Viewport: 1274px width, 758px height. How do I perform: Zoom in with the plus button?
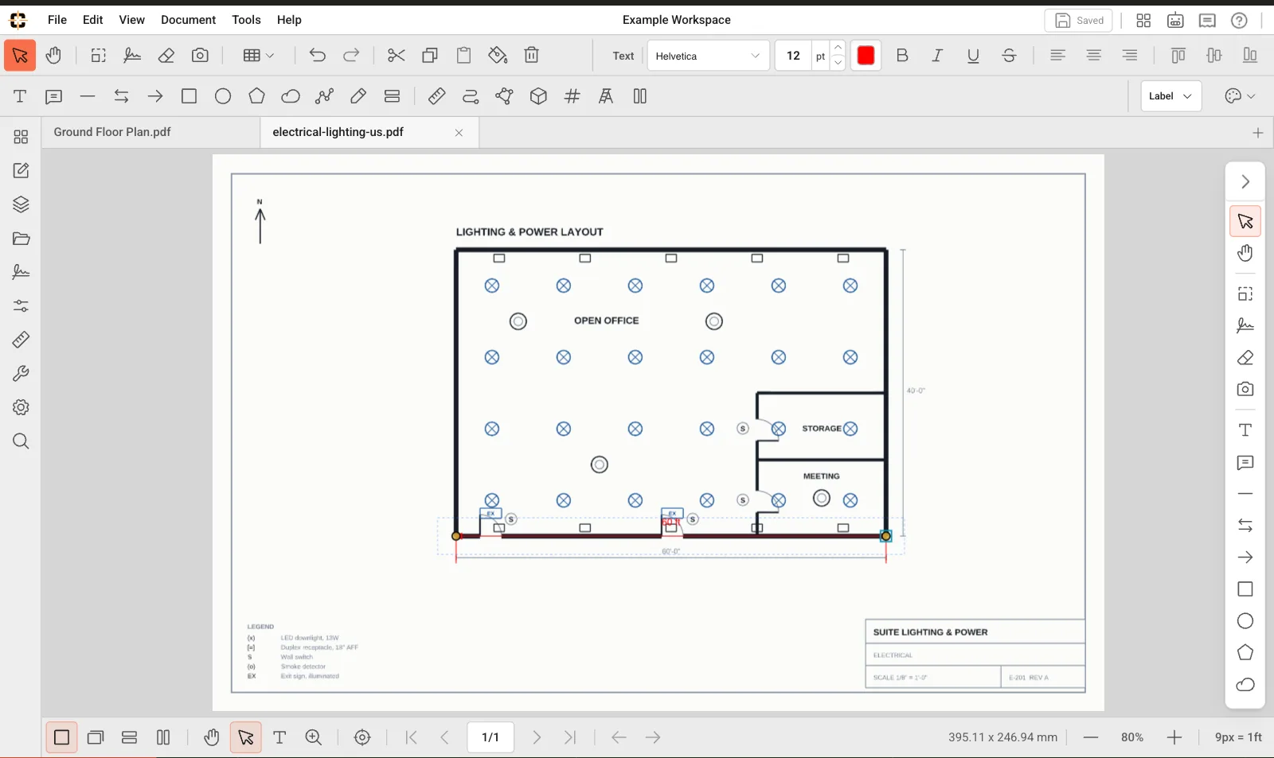click(x=1174, y=737)
